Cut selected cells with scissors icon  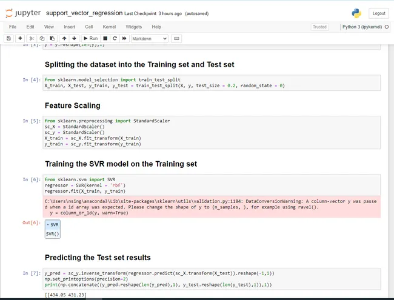pos(32,38)
